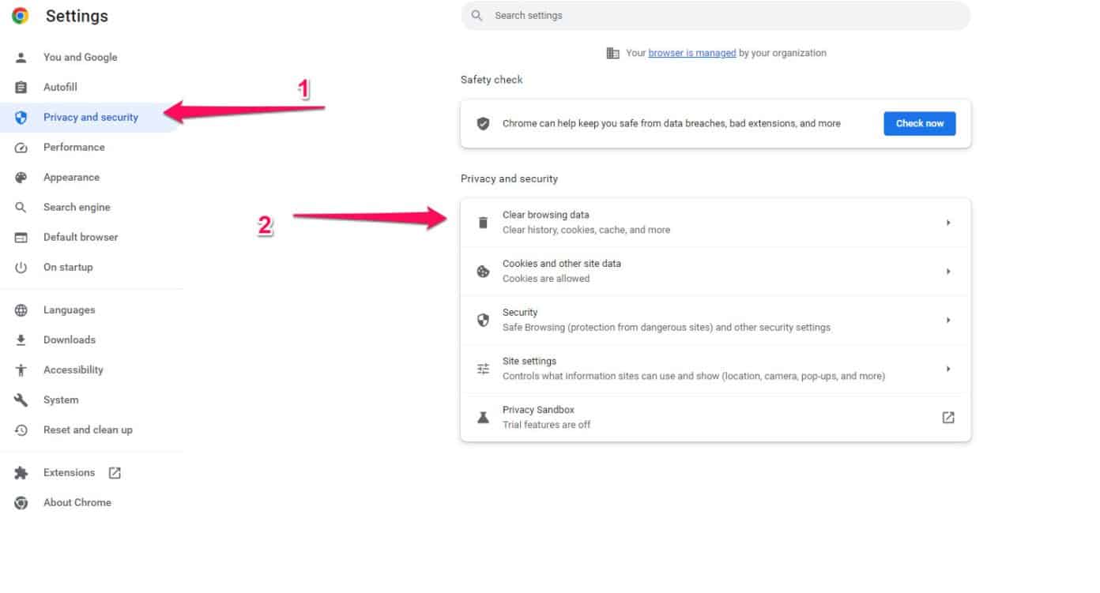Viewport: 1100px width, 593px height.
Task: Click the System wrench icon
Action: 21,400
